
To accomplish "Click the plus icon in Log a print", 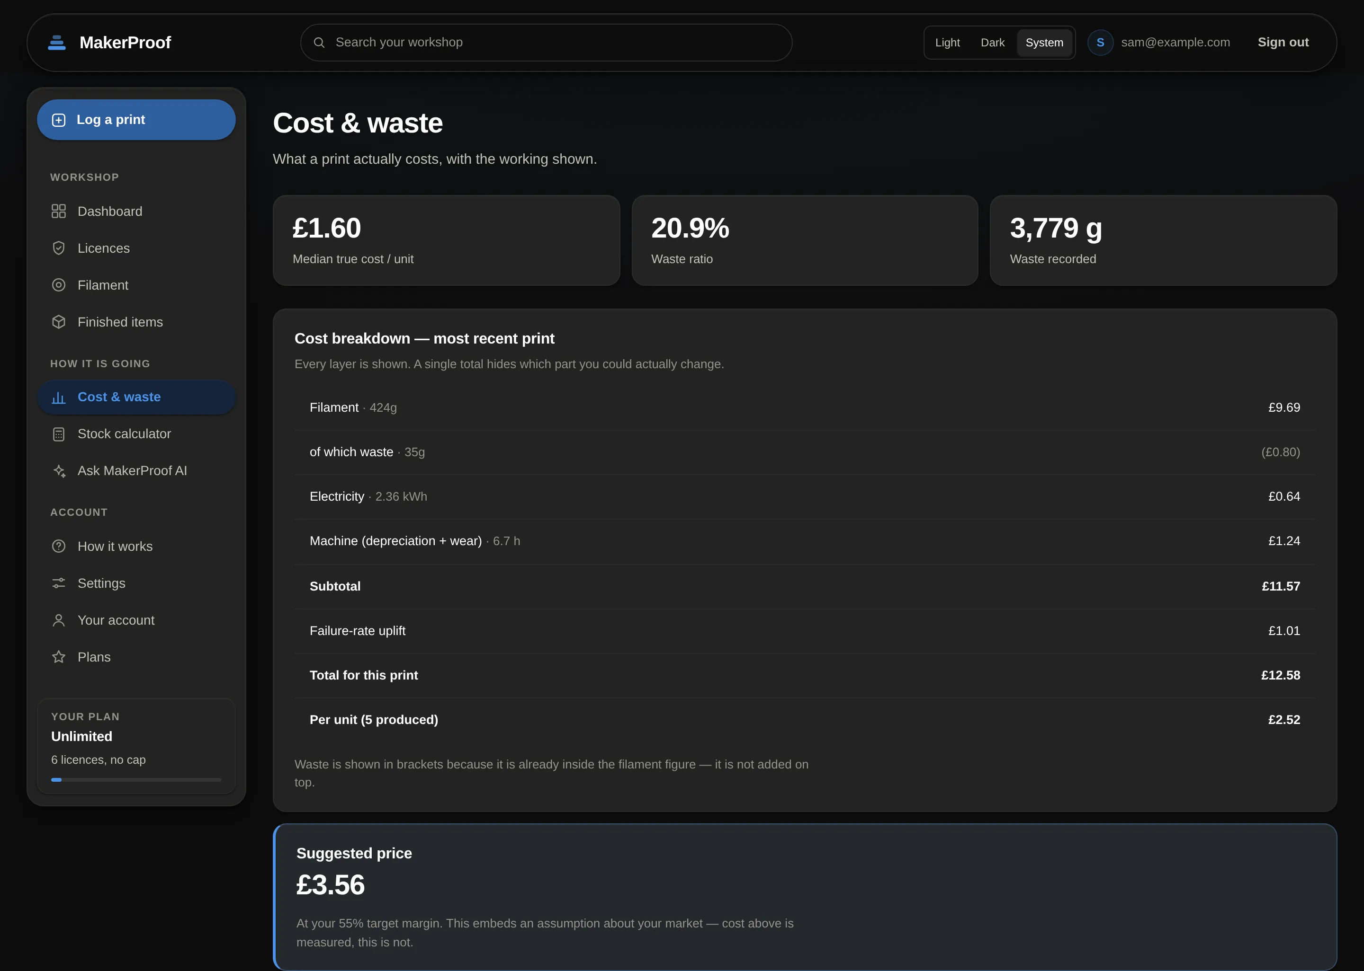I will (x=59, y=120).
